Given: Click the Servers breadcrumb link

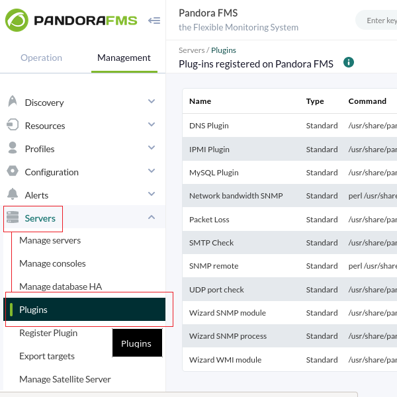Looking at the screenshot, I should [192, 50].
